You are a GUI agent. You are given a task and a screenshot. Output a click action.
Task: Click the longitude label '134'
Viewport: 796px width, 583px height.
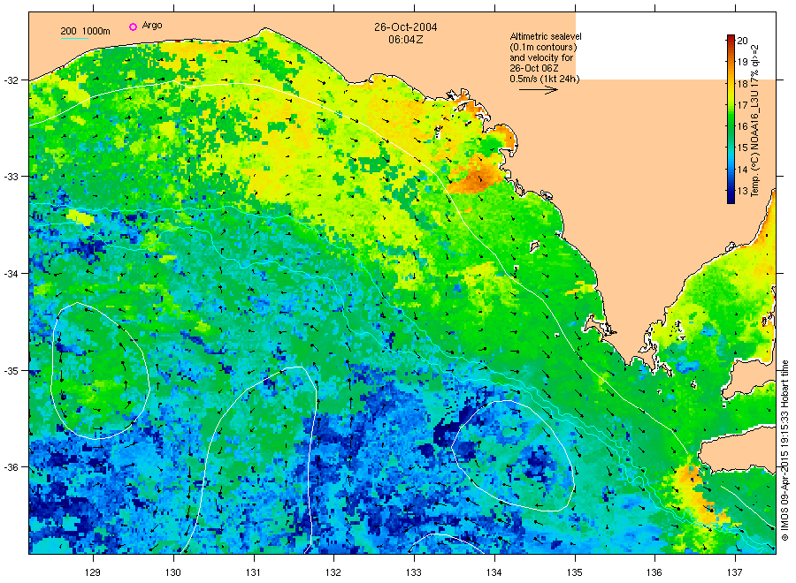coord(494,572)
